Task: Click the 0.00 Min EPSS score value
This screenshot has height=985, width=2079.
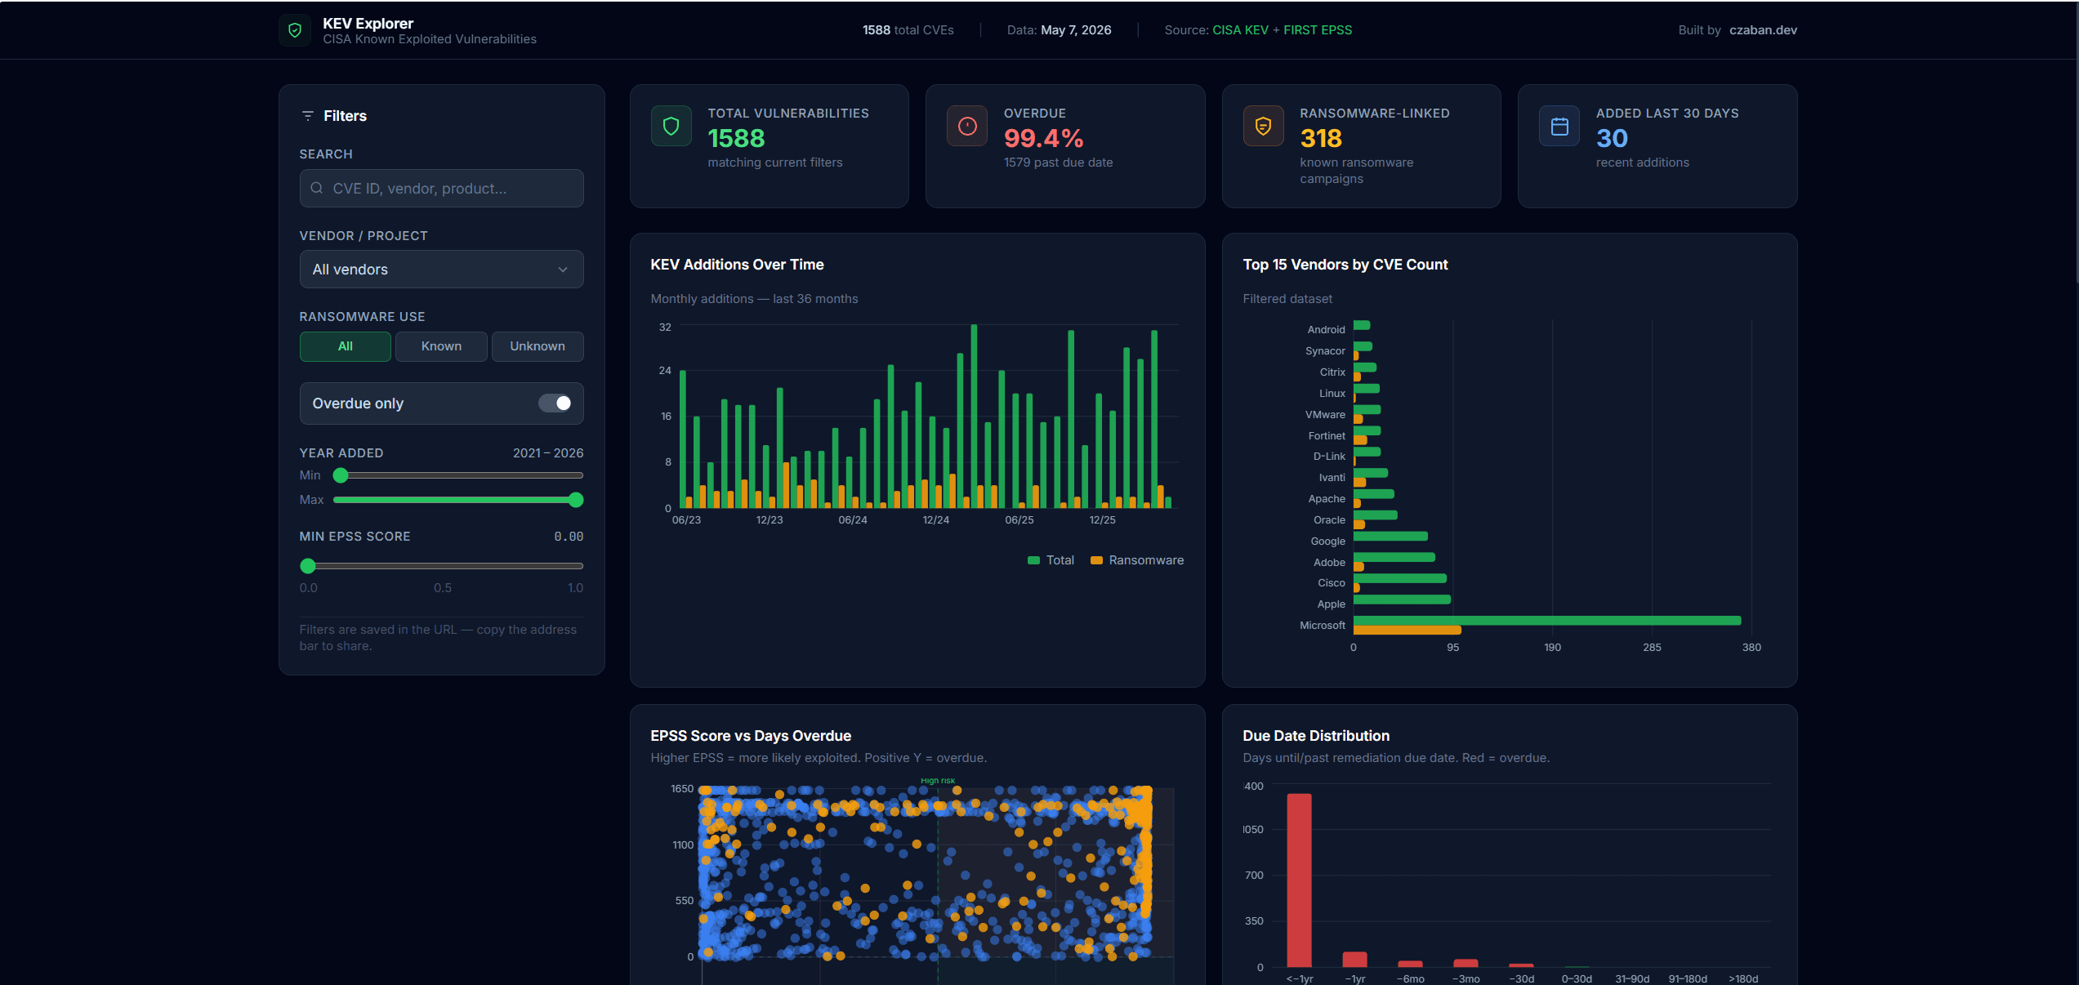Action: tap(569, 537)
